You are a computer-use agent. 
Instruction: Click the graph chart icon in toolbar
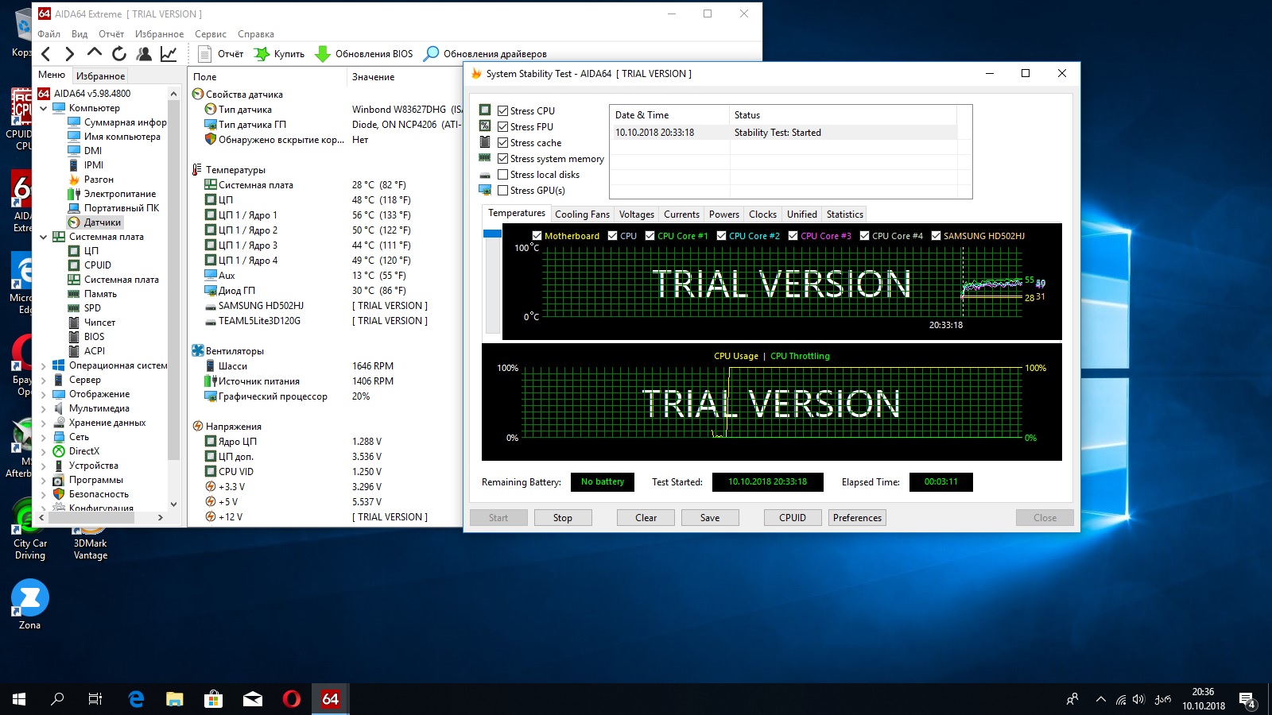tap(169, 54)
